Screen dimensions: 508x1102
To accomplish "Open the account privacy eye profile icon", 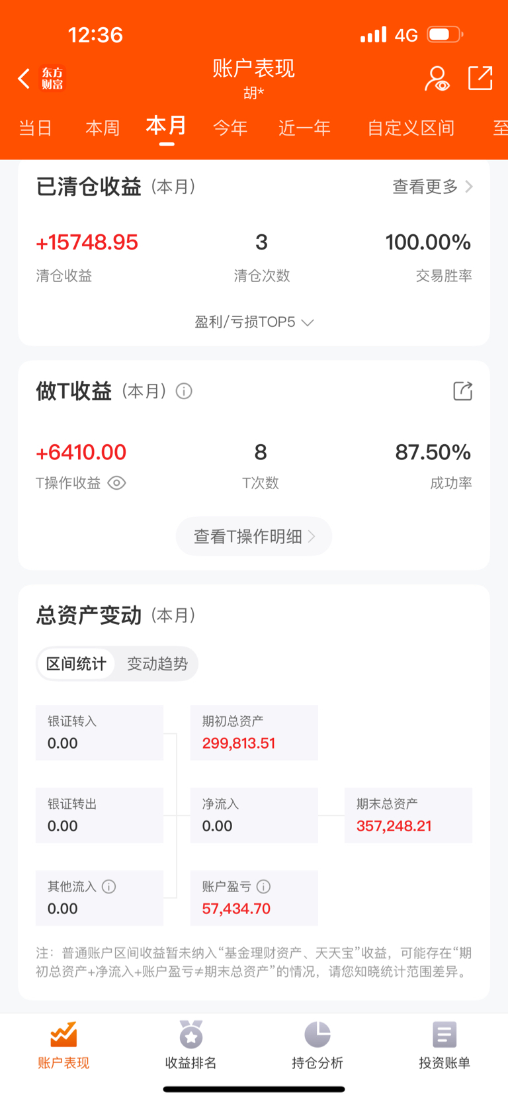I will point(437,79).
